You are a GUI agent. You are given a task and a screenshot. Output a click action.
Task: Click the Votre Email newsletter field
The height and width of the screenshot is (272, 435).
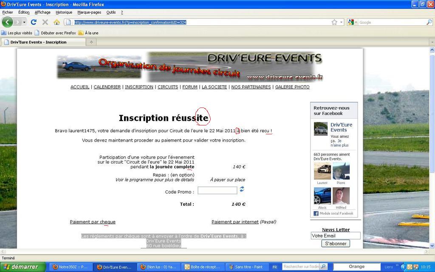point(335,235)
